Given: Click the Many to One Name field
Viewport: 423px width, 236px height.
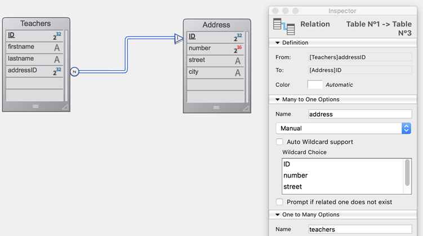Looking at the screenshot, I should [x=360, y=114].
